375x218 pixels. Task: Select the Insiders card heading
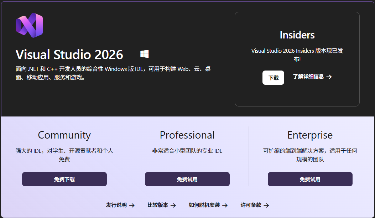(x=297, y=35)
